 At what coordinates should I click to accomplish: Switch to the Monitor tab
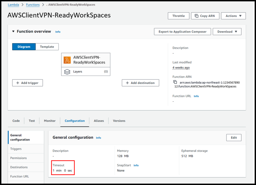(50, 121)
